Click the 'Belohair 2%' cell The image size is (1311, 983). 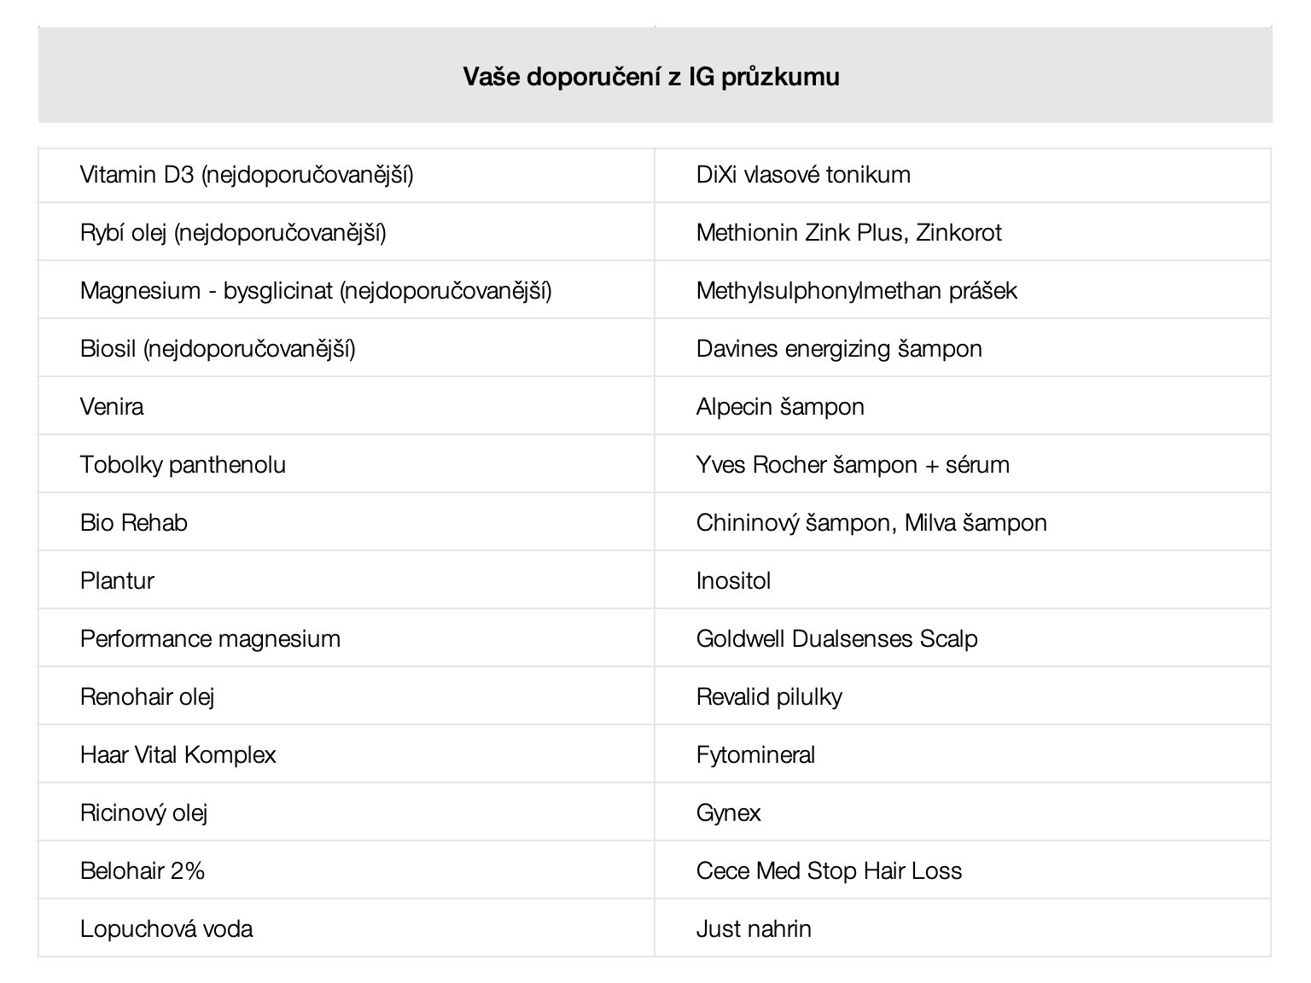(x=143, y=871)
